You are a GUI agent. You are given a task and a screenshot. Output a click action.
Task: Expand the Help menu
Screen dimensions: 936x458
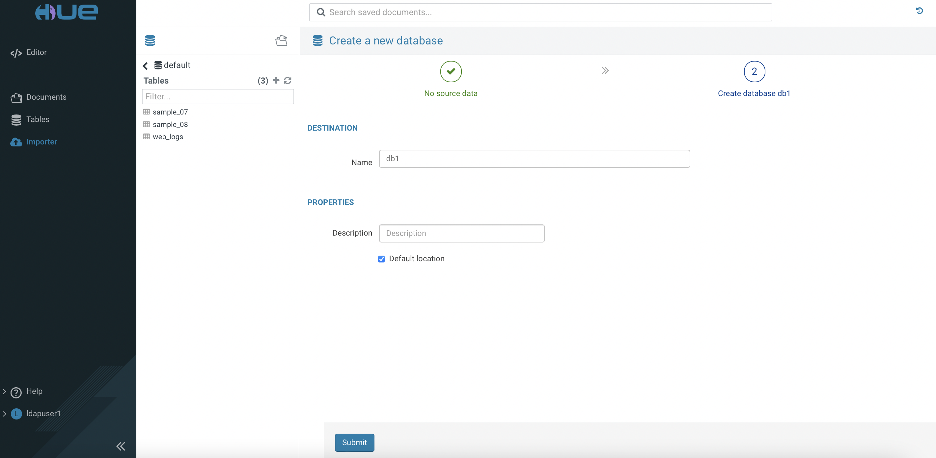[34, 391]
